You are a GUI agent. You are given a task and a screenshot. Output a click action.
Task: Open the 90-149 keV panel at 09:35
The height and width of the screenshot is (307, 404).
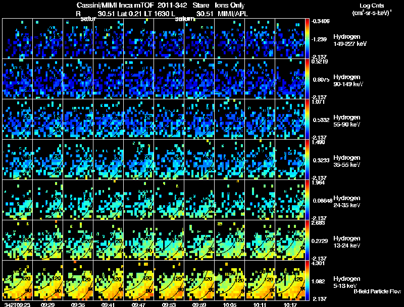tap(78, 79)
